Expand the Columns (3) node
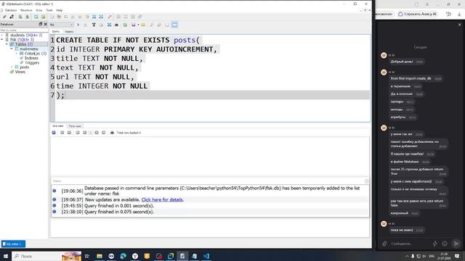 point(17,53)
